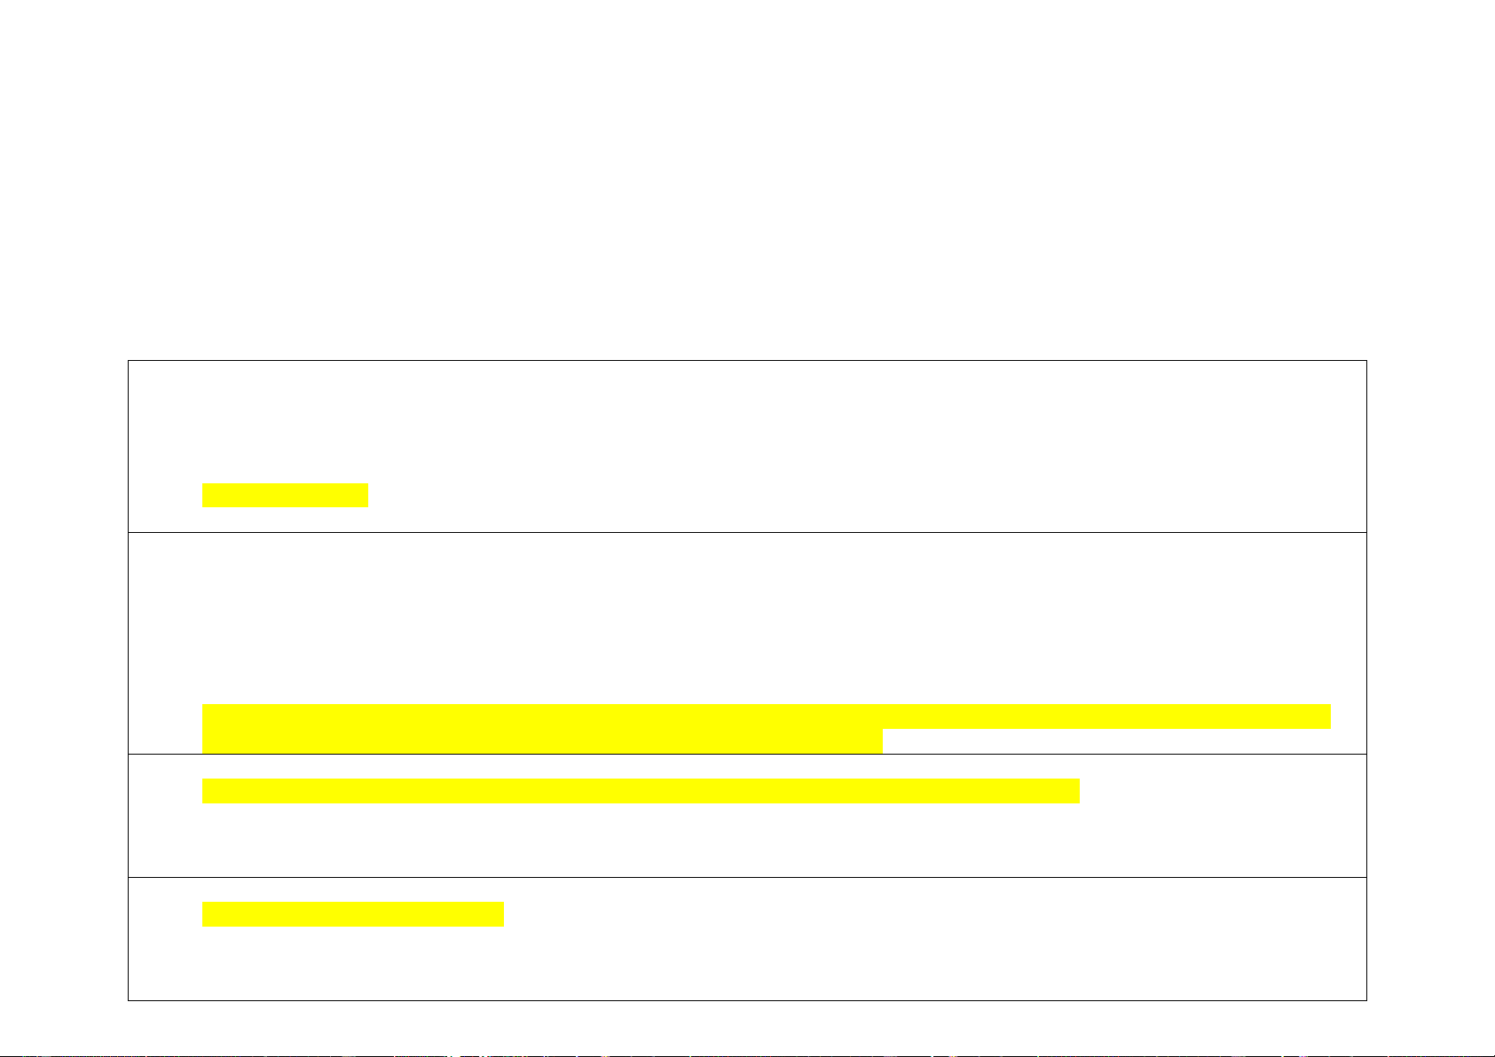The image size is (1495, 1057).
Task: Click the right page margin beside the table
Action: pos(1431,680)
